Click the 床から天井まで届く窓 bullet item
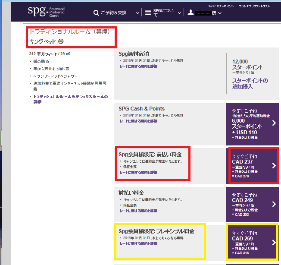This screenshot has height=265, width=281. pos(51,69)
